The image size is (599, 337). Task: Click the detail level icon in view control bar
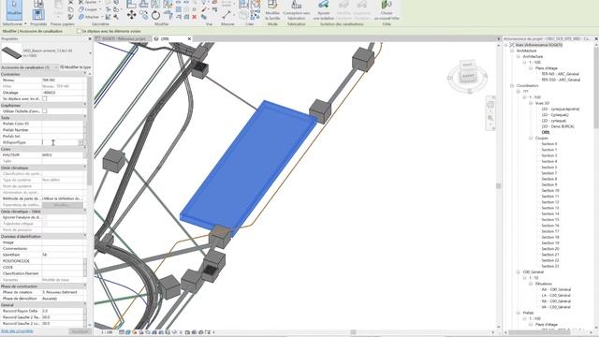(122, 332)
